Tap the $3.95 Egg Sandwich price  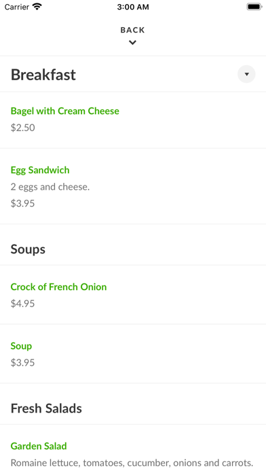(22, 203)
